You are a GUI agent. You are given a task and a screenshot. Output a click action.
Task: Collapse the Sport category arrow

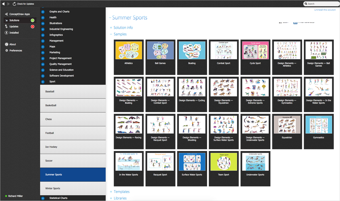pos(43,82)
